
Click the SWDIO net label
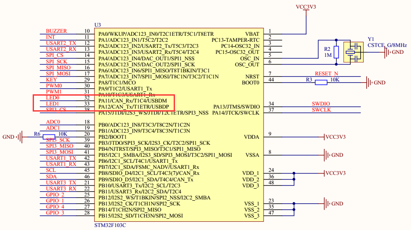321,104
